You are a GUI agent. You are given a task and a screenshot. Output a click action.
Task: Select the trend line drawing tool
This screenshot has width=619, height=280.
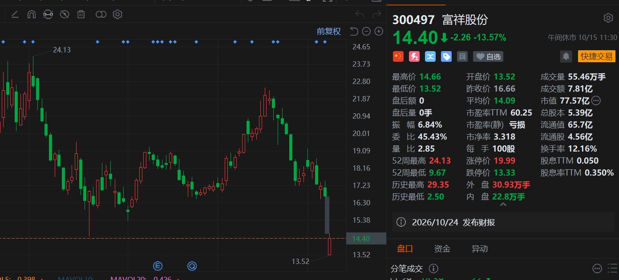click(15, 15)
